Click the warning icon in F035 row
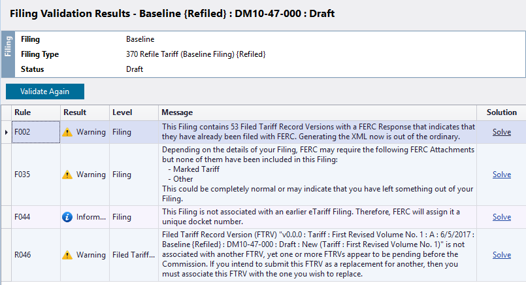Image resolution: width=526 pixels, height=285 pixels. [67, 175]
